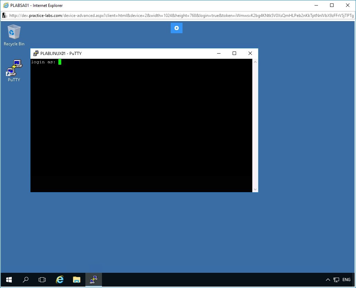The height and width of the screenshot is (288, 356).
Task: Open taskbar search magnifier
Action: 26,280
